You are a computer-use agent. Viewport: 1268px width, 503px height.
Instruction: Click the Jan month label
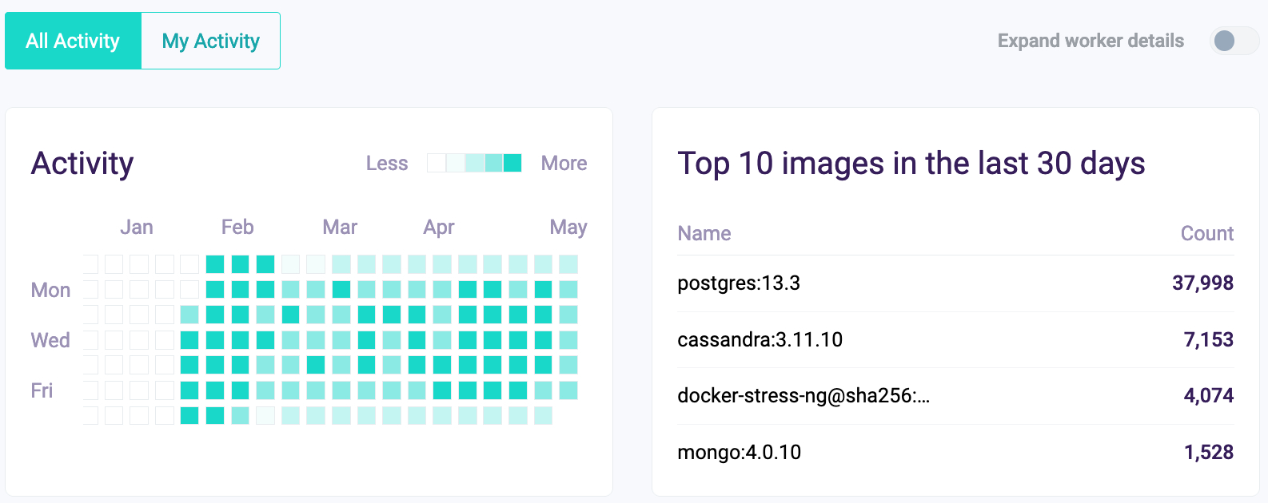(x=137, y=227)
